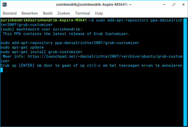Open the Beeld menu
The width and height of the screenshot is (188, 127).
coord(48,13)
